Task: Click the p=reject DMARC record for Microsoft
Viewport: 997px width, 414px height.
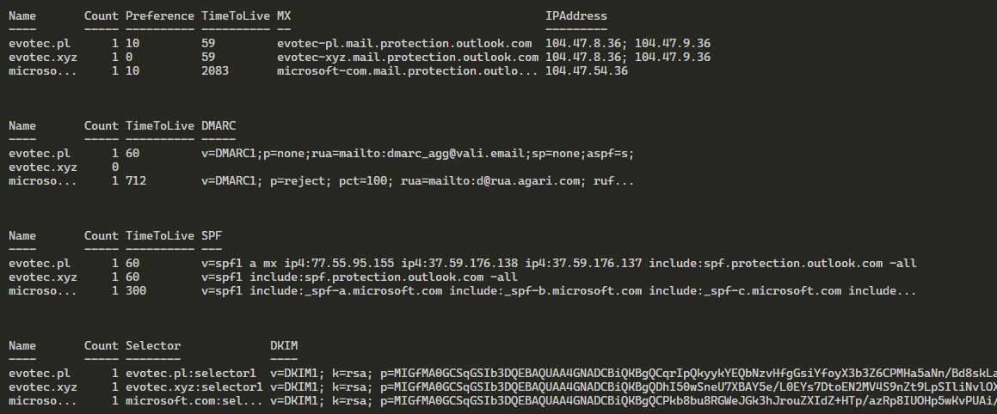Action: pyautogui.click(x=406, y=181)
